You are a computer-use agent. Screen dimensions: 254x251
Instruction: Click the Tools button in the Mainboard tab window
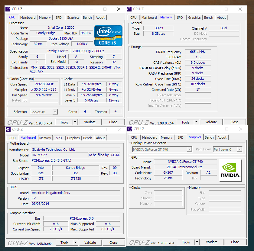64,243
